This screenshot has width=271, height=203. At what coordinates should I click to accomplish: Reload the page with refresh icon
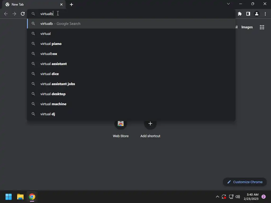coord(23,14)
